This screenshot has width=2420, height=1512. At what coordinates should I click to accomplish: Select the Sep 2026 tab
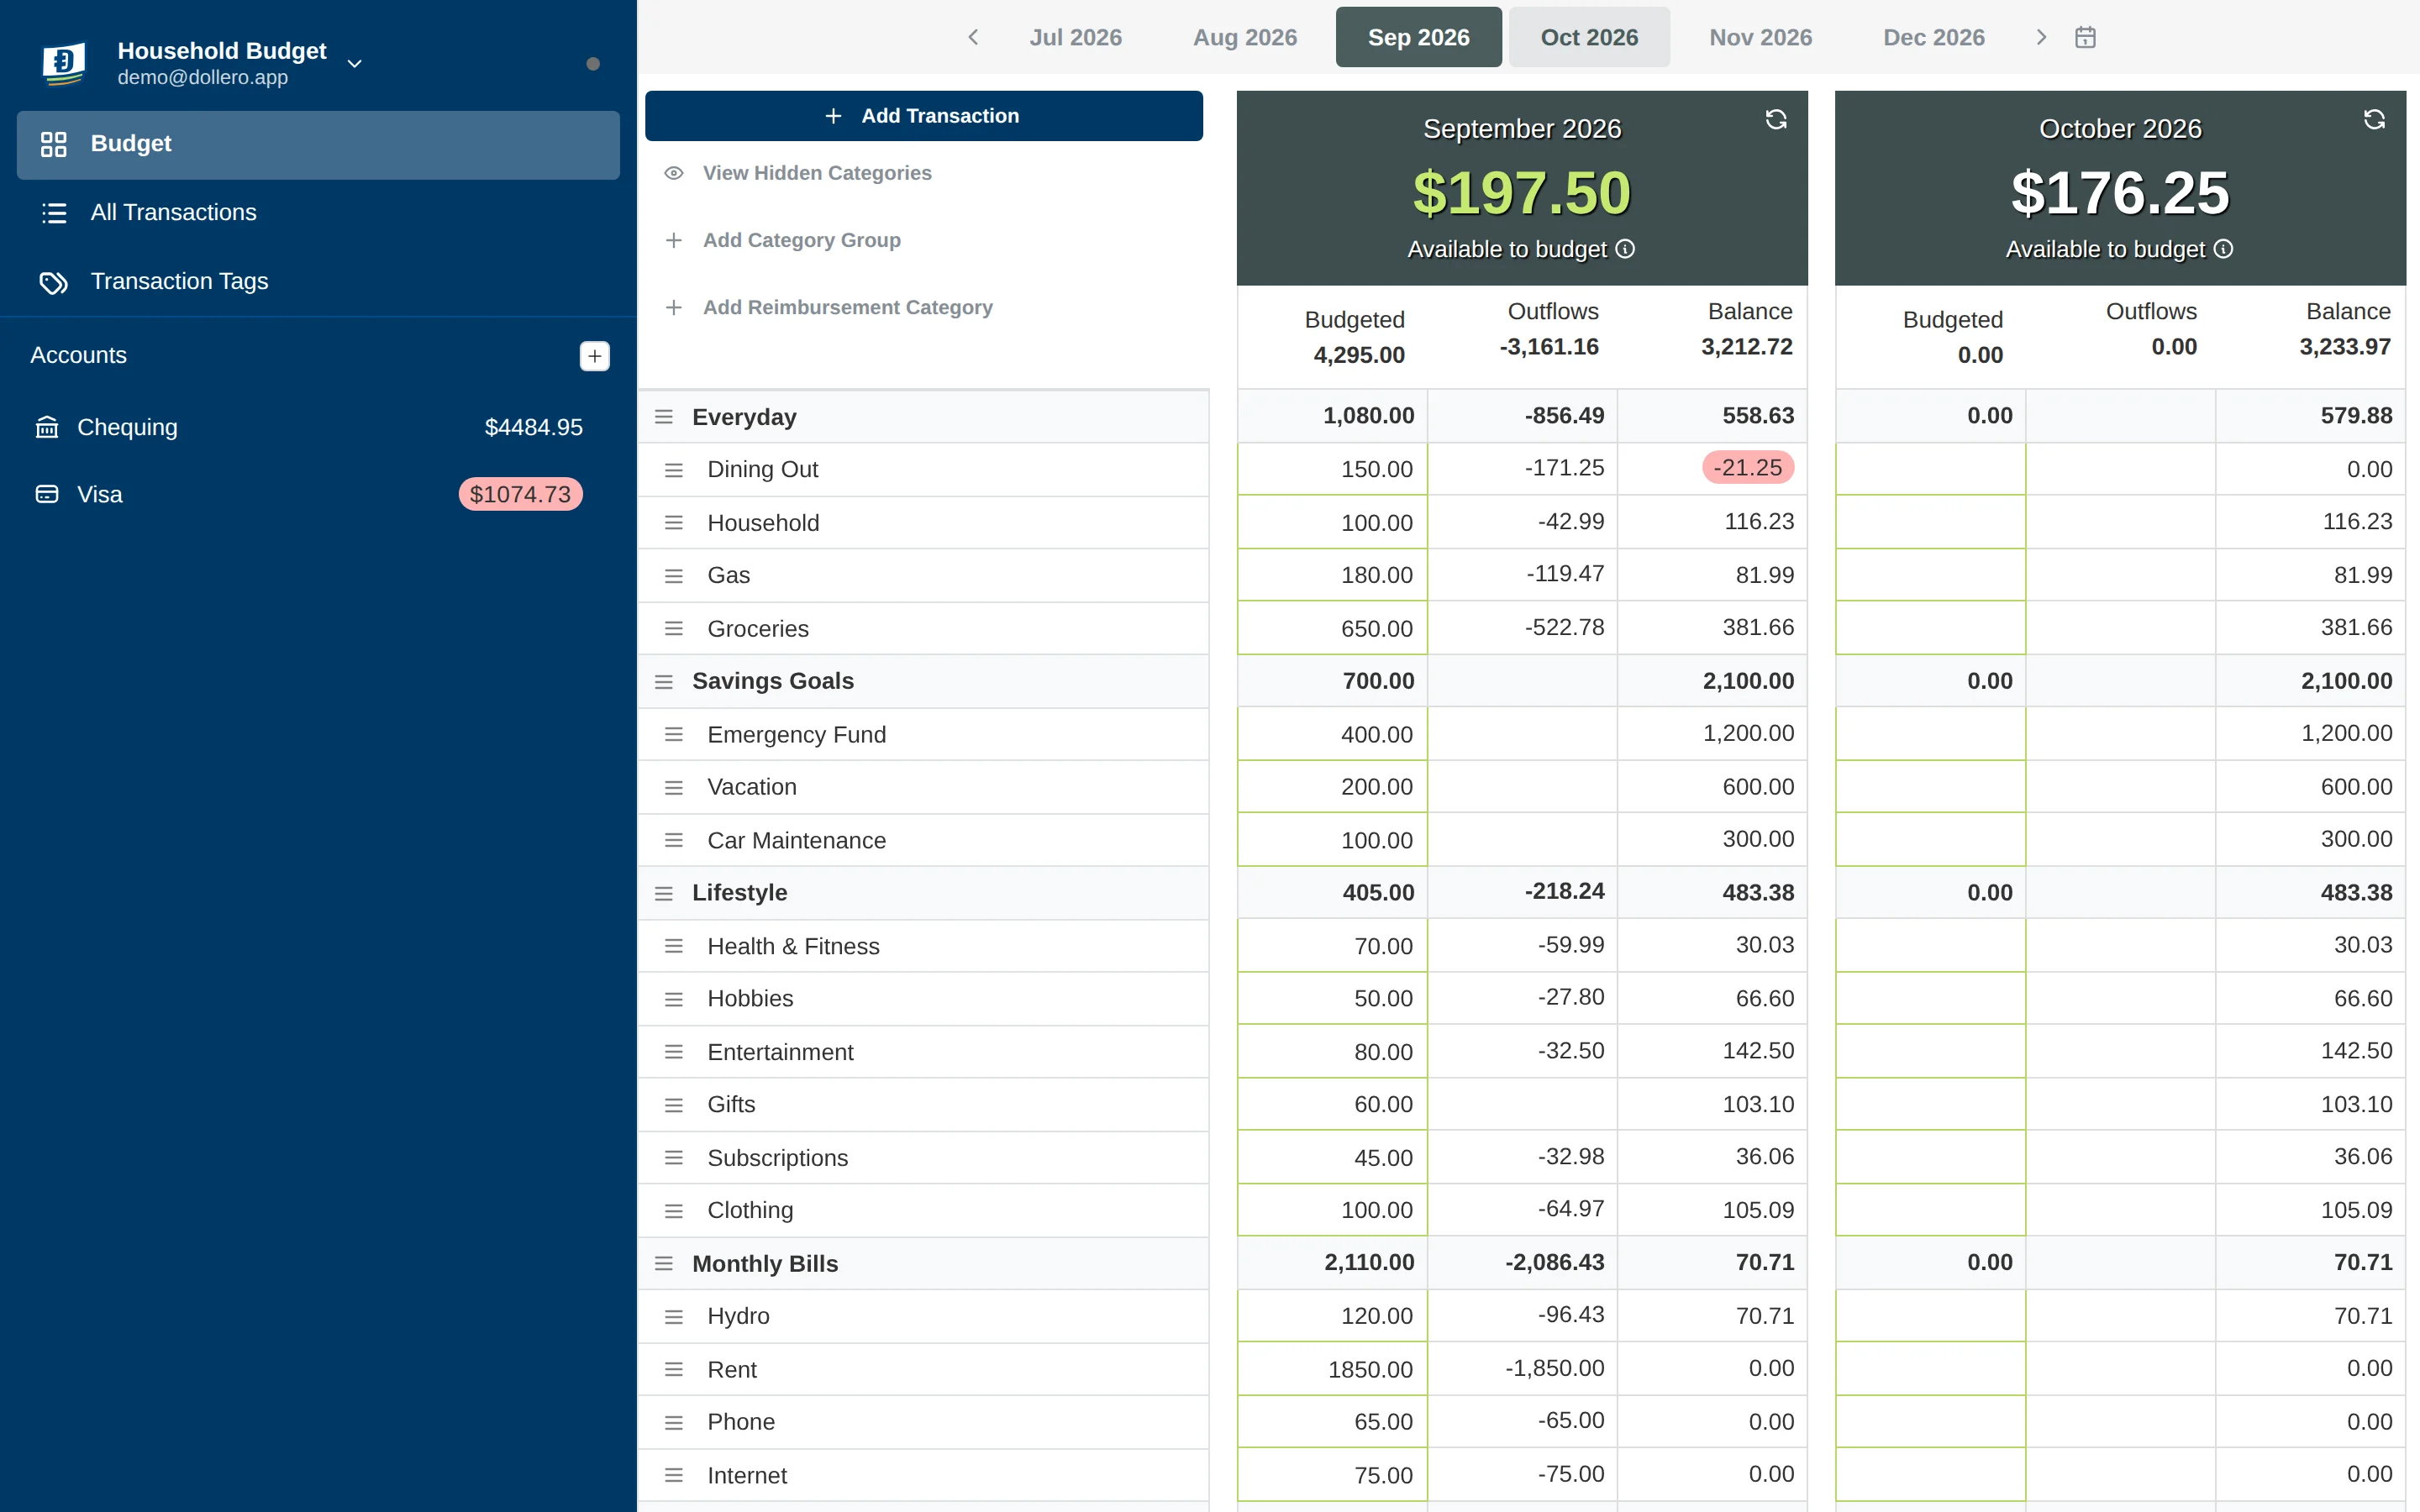pyautogui.click(x=1418, y=37)
